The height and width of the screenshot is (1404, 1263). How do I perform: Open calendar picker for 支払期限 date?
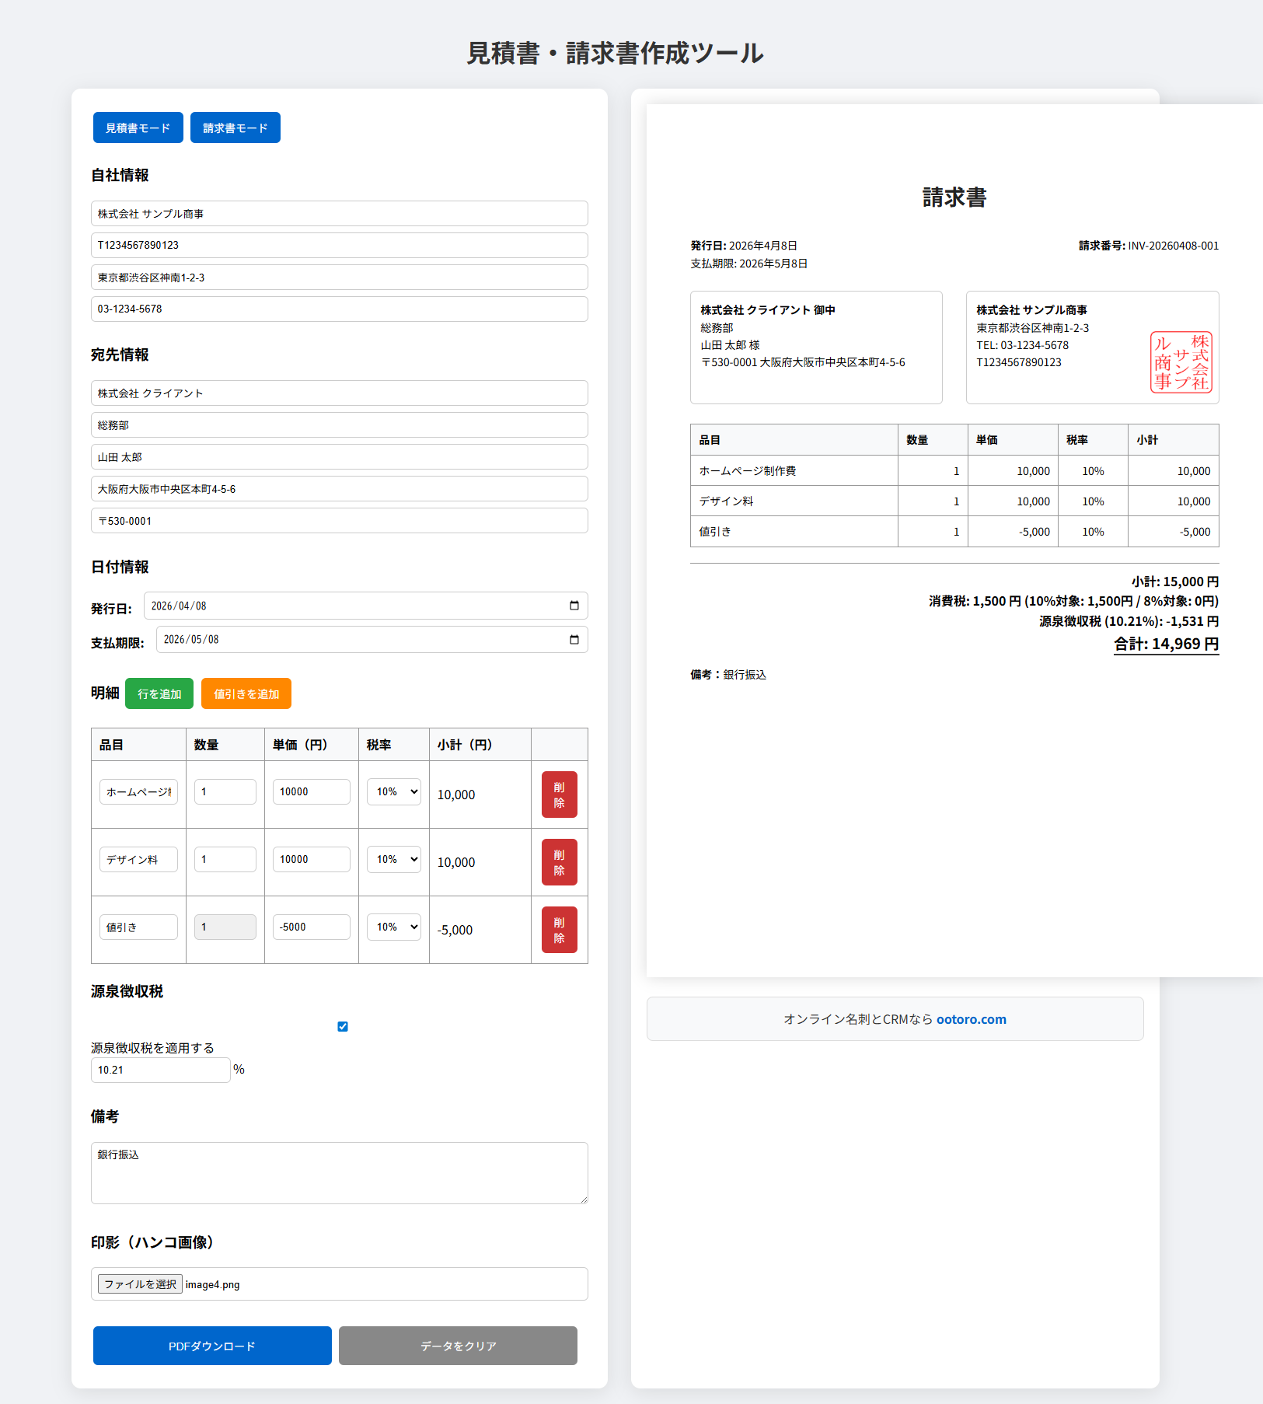click(574, 640)
